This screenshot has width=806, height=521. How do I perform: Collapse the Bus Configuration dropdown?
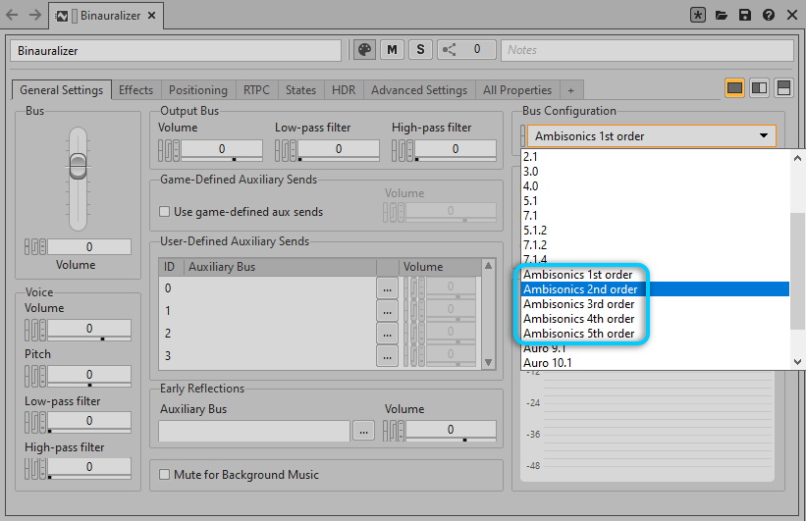763,136
